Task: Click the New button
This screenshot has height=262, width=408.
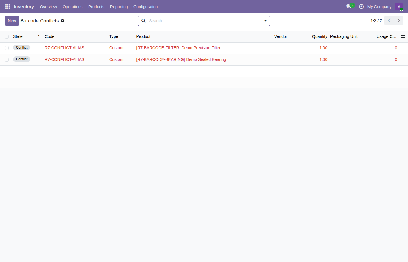Action: (x=12, y=21)
